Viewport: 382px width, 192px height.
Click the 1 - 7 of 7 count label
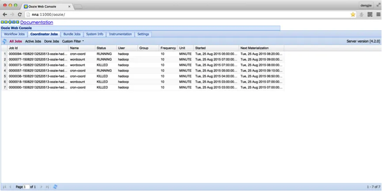(x=374, y=187)
